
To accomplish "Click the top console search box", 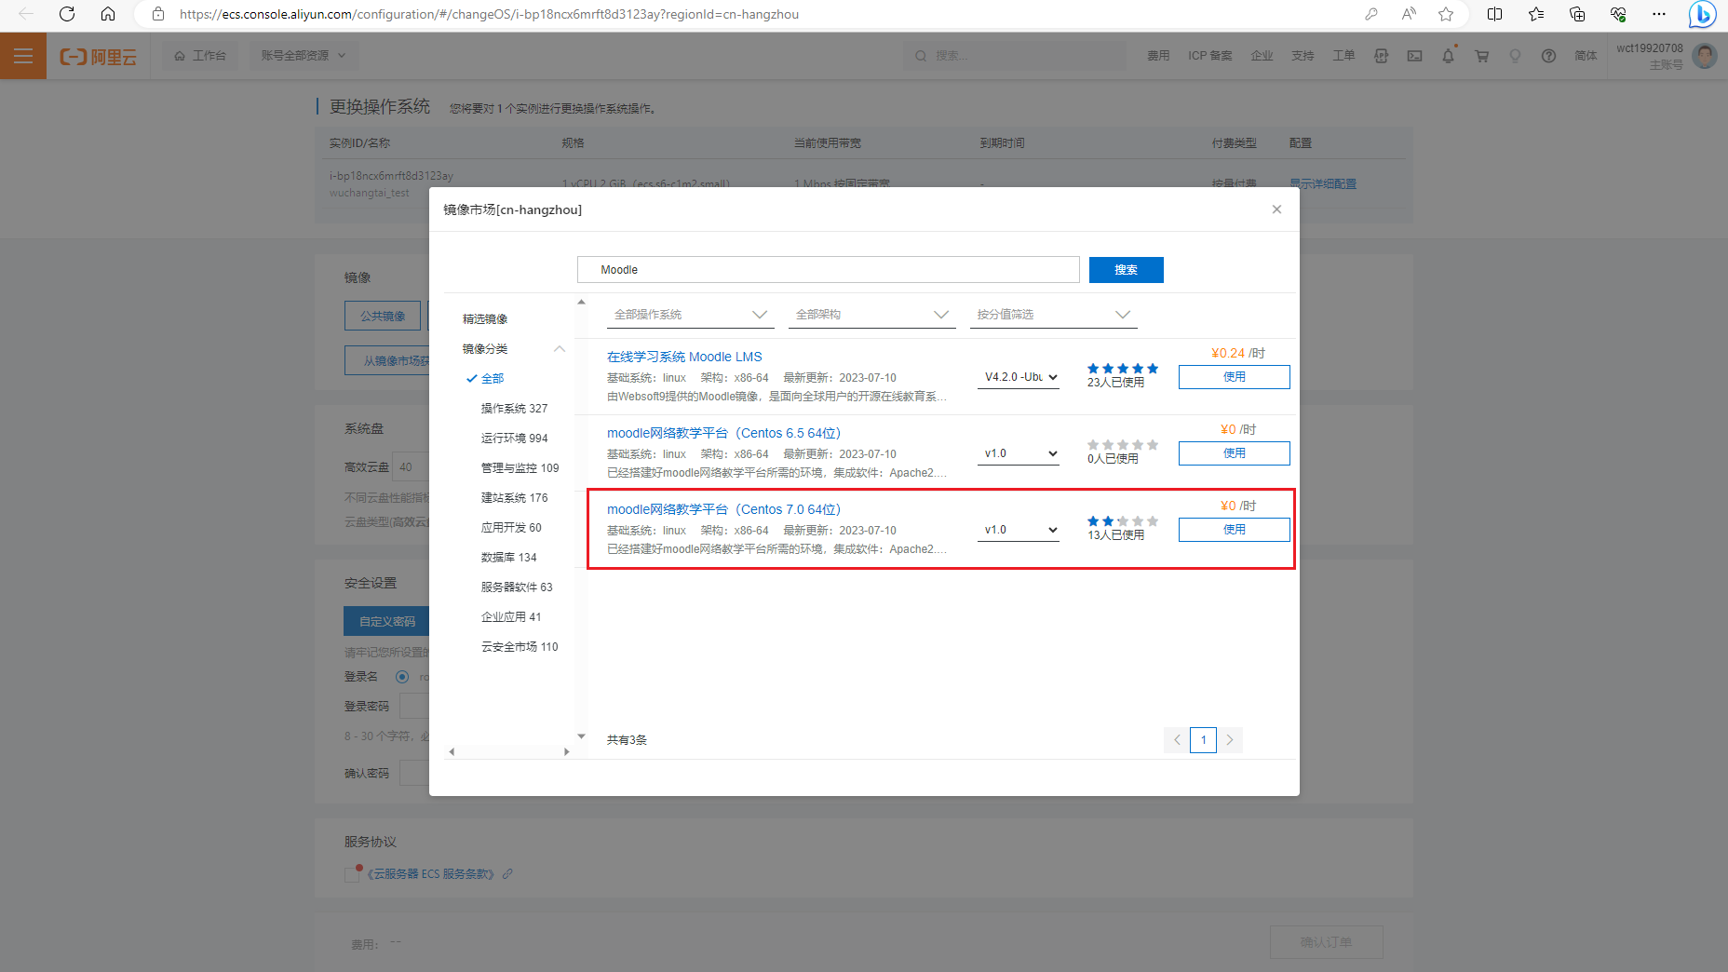I will click(x=1015, y=56).
